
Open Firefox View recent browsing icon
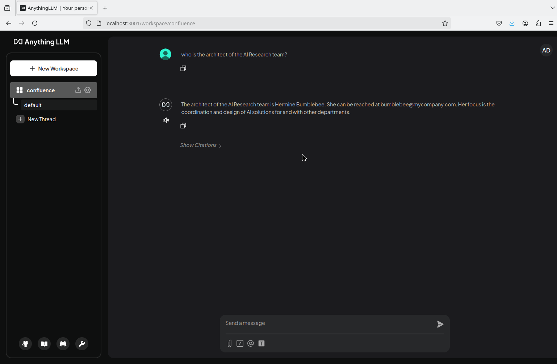coord(7,8)
